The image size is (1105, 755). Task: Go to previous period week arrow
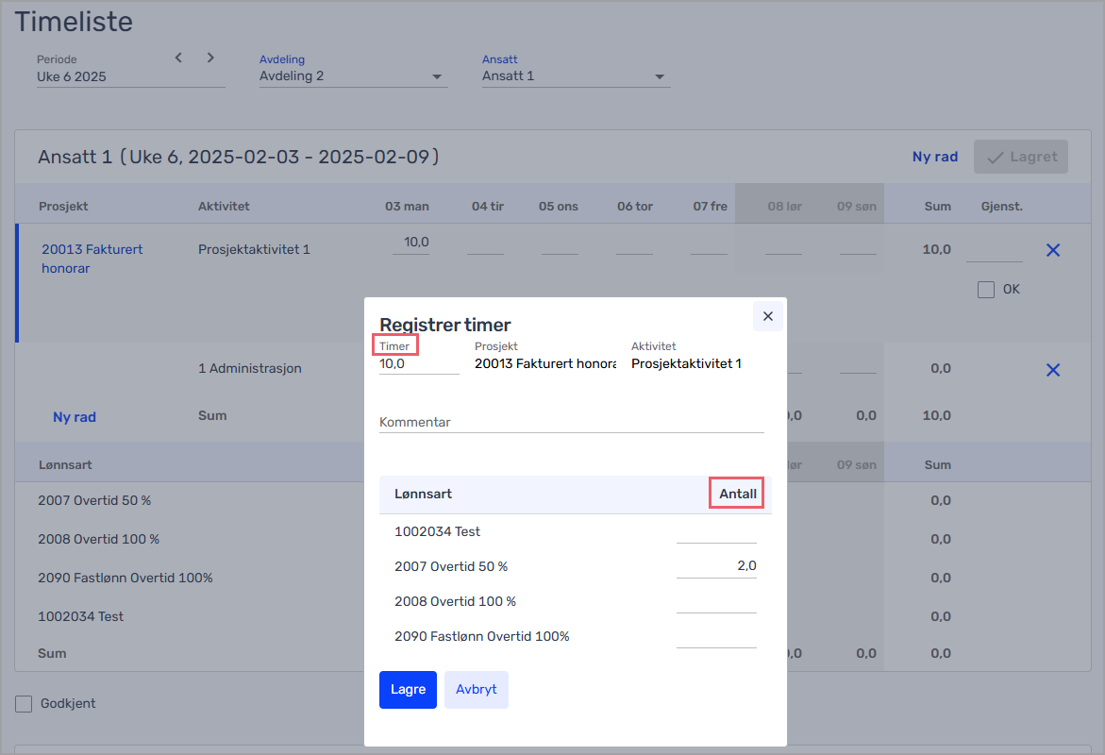pyautogui.click(x=178, y=58)
